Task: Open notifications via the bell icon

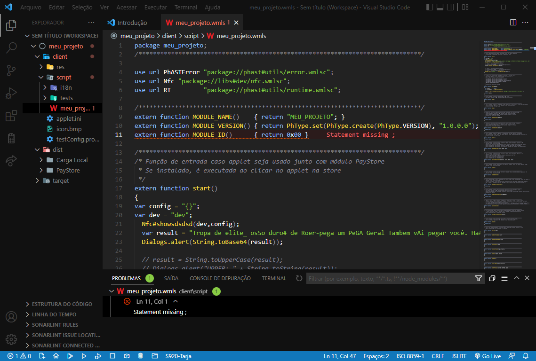Action: click(x=527, y=356)
